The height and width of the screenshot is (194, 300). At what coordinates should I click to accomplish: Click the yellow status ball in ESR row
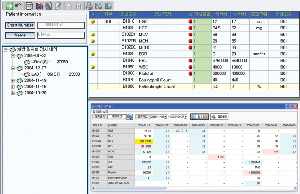[93, 54]
